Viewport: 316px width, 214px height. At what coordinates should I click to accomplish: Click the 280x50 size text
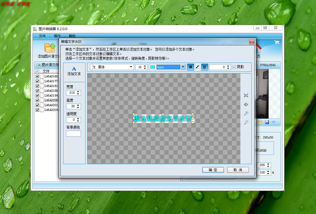tap(268, 137)
